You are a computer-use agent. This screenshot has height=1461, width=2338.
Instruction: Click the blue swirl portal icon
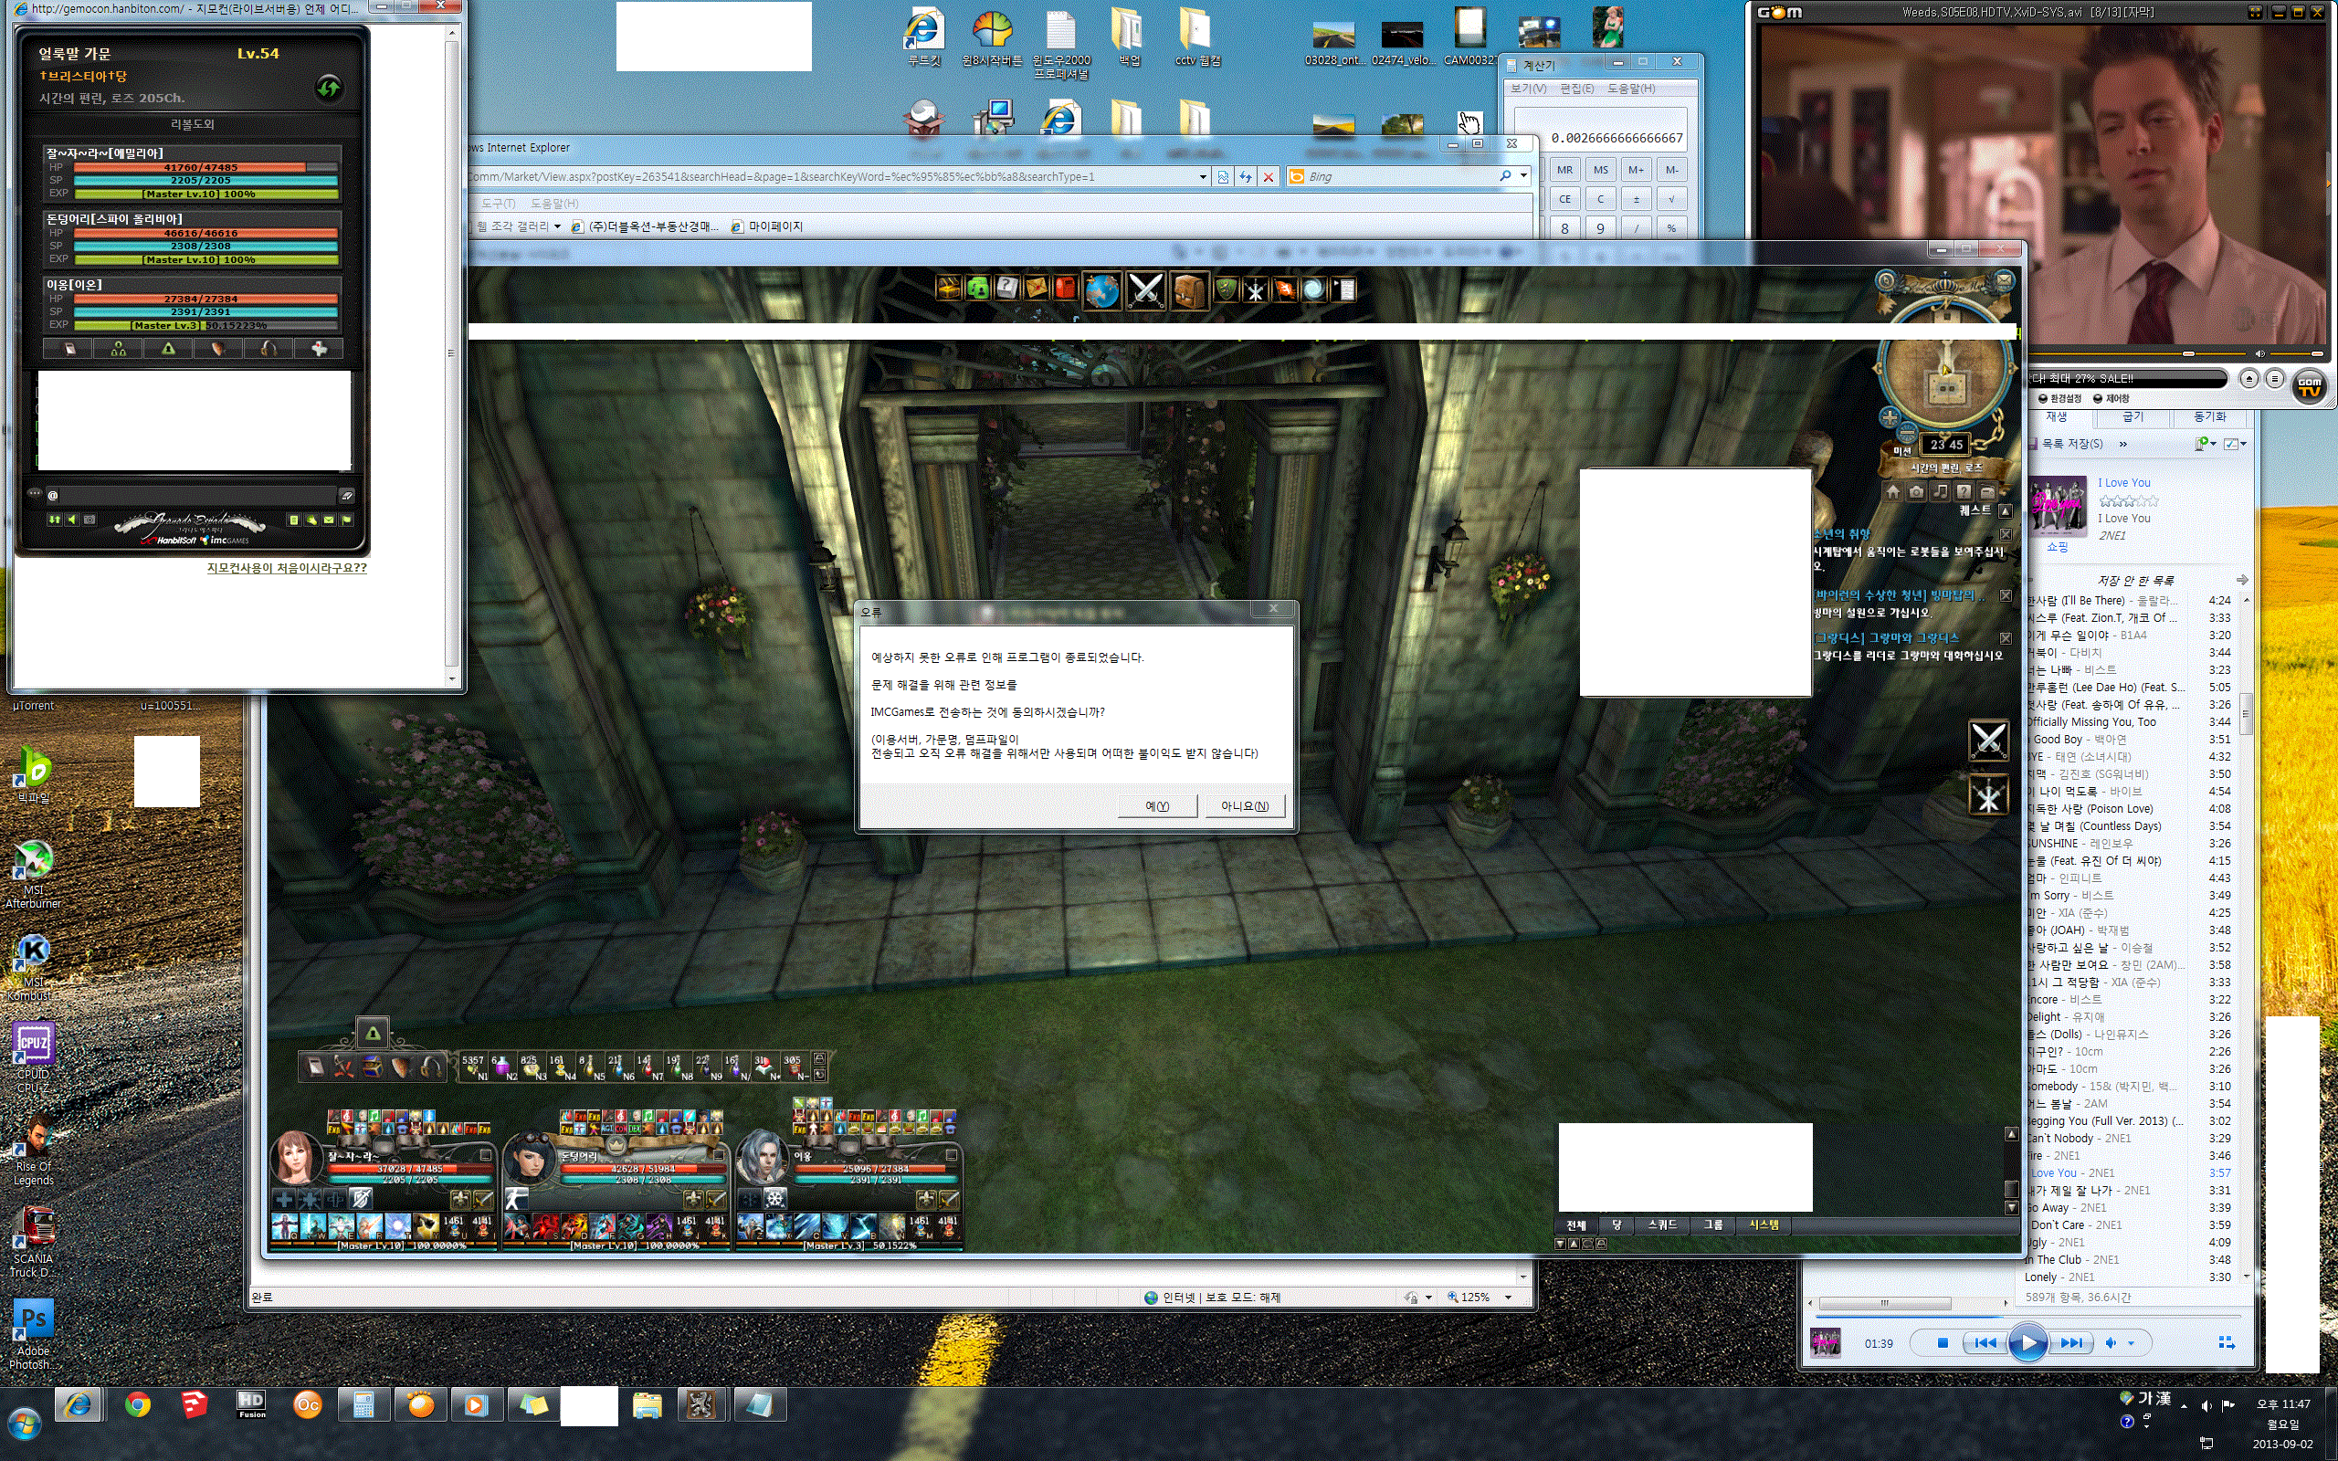(1314, 288)
